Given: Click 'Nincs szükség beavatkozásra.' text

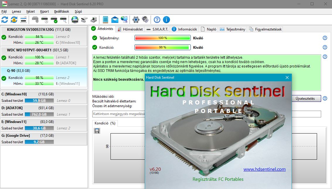Looking at the screenshot, I should [x=118, y=79].
